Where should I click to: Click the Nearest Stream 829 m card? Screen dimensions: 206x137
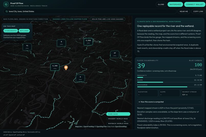tap(191, 93)
